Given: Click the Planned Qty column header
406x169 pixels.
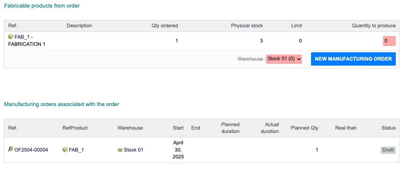Looking at the screenshot, I should [304, 128].
